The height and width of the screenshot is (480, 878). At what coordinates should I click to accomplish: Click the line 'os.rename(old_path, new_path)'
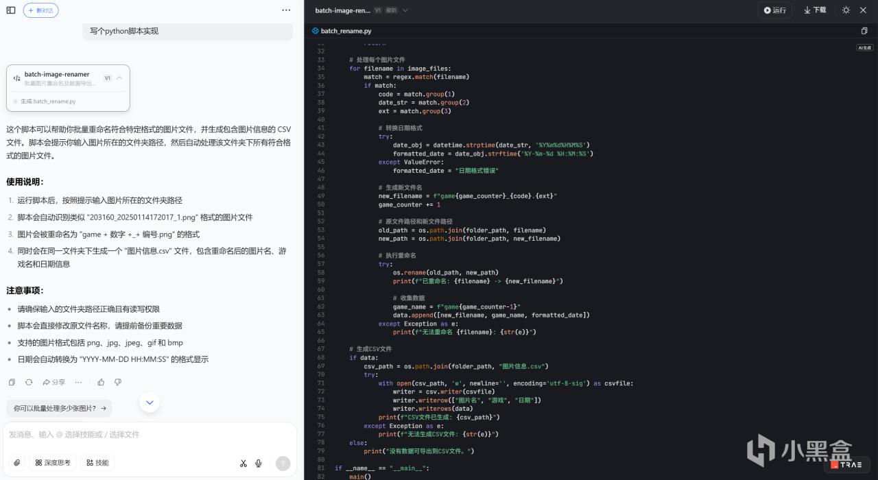(446, 272)
